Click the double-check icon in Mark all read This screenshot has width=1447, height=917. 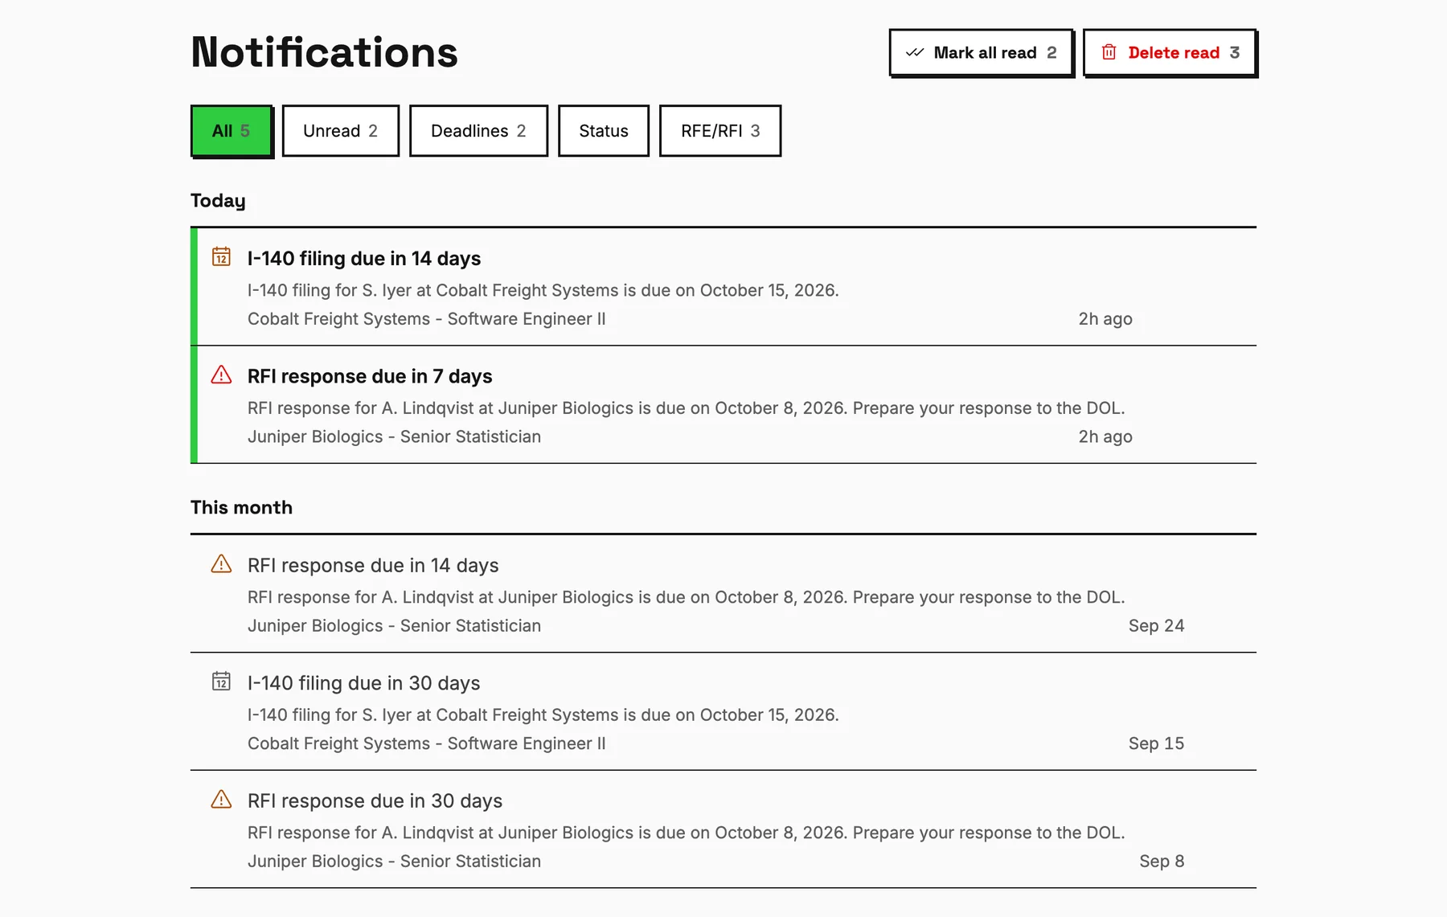915,52
